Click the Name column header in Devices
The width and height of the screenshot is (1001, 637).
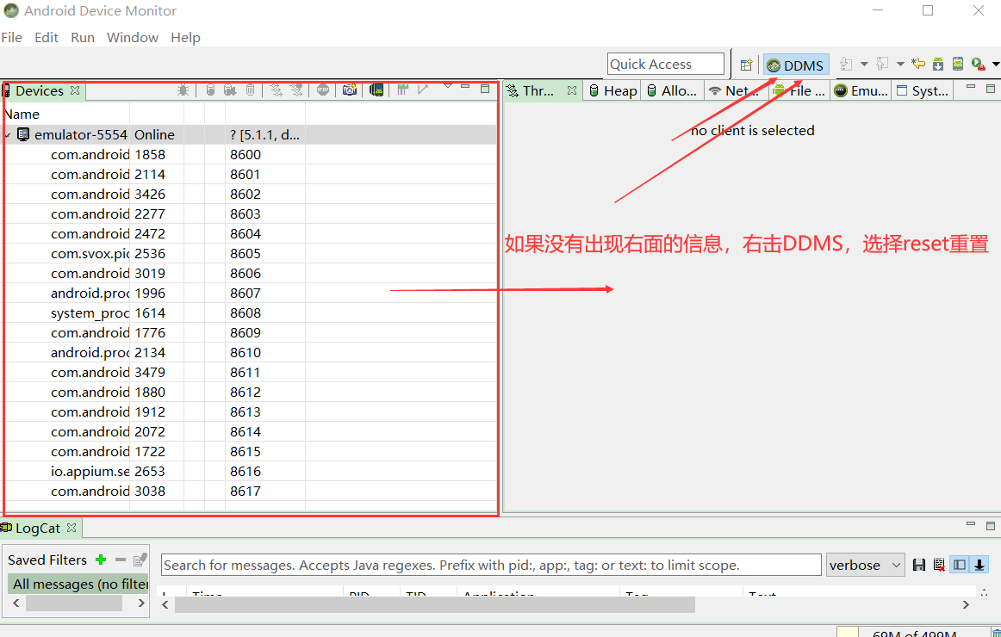pyautogui.click(x=66, y=114)
